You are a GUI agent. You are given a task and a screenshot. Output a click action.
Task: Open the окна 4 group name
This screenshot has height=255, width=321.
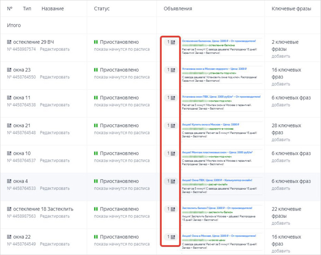[20, 181]
